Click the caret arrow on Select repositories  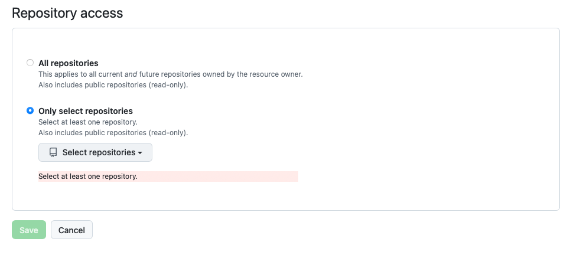coord(140,153)
